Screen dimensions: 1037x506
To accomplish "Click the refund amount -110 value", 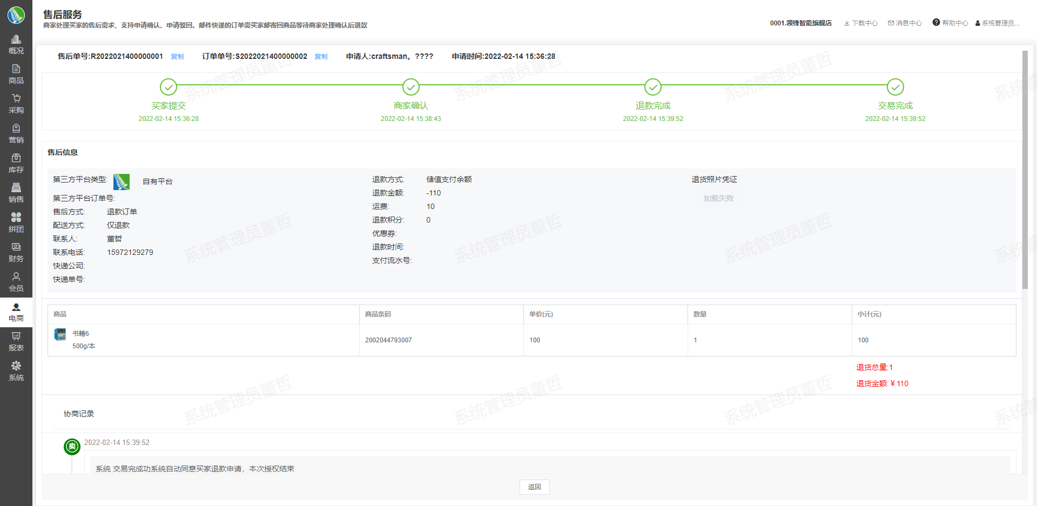I will [434, 193].
